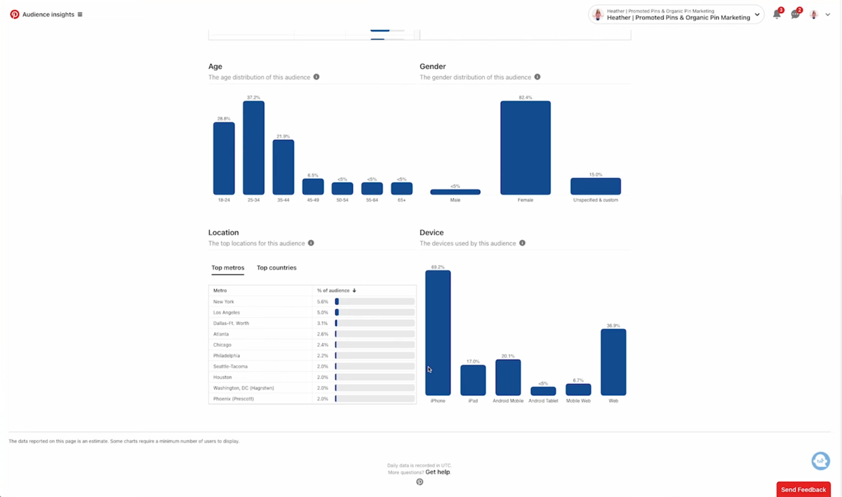Image resolution: width=842 pixels, height=497 pixels.
Task: Sort by the % of audience column
Action: tap(336, 290)
